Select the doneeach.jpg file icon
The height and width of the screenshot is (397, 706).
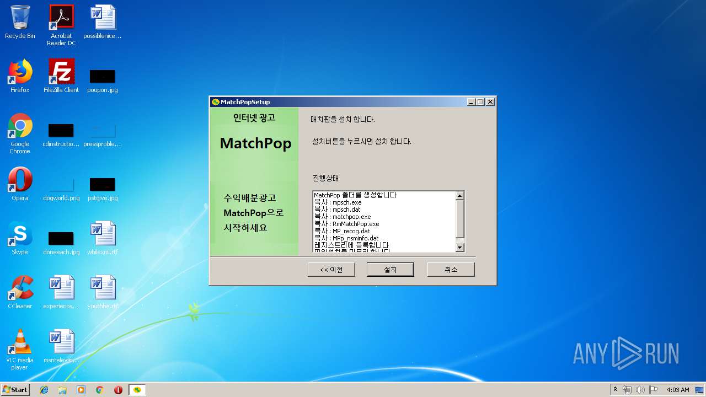click(x=61, y=243)
